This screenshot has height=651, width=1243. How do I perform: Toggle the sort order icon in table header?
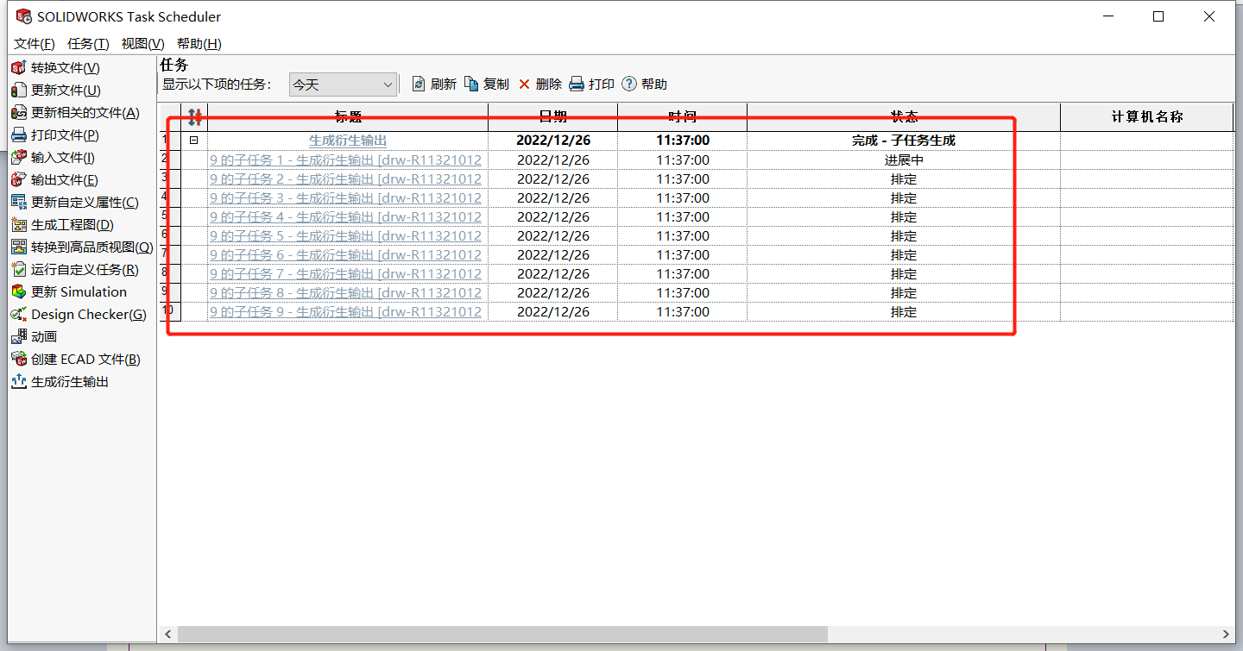(x=195, y=117)
